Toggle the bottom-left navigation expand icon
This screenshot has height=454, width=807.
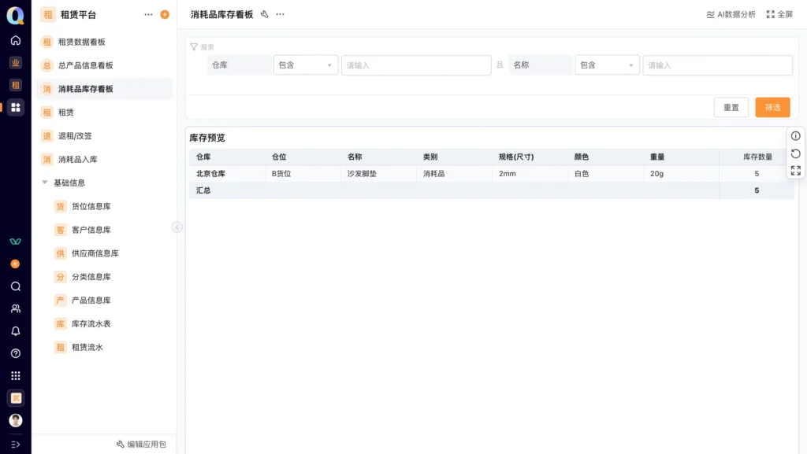click(16, 444)
